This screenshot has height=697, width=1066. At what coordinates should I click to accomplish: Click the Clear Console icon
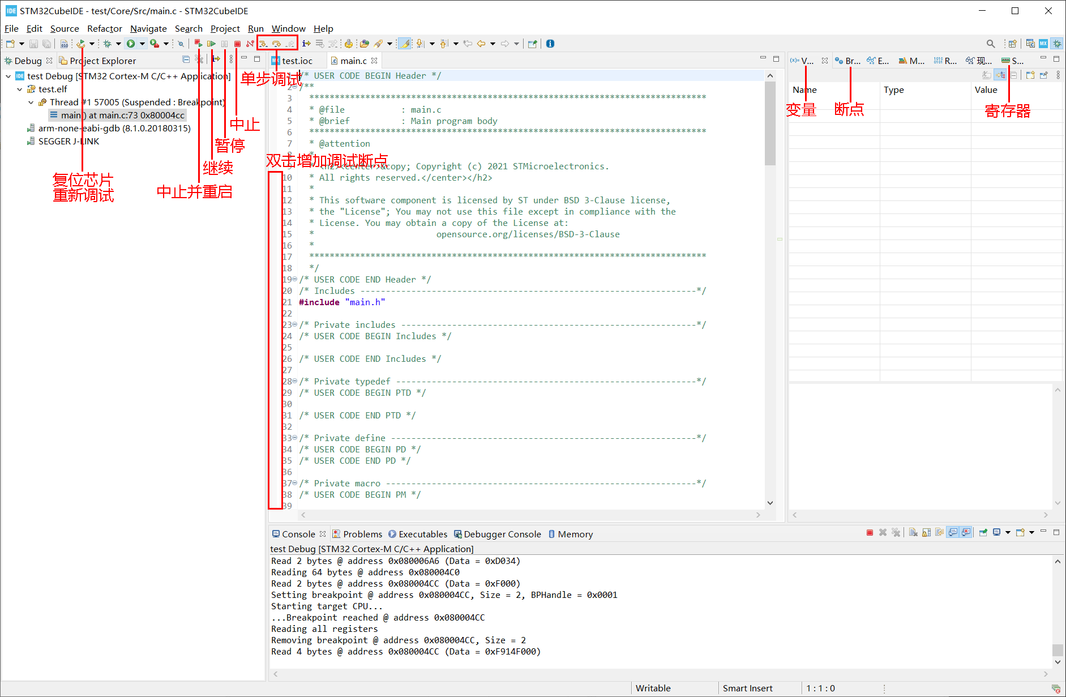click(913, 532)
